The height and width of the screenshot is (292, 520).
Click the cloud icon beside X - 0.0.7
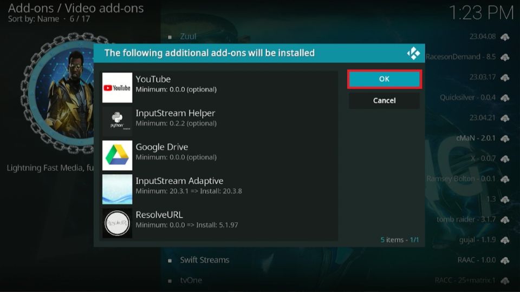pos(505,159)
